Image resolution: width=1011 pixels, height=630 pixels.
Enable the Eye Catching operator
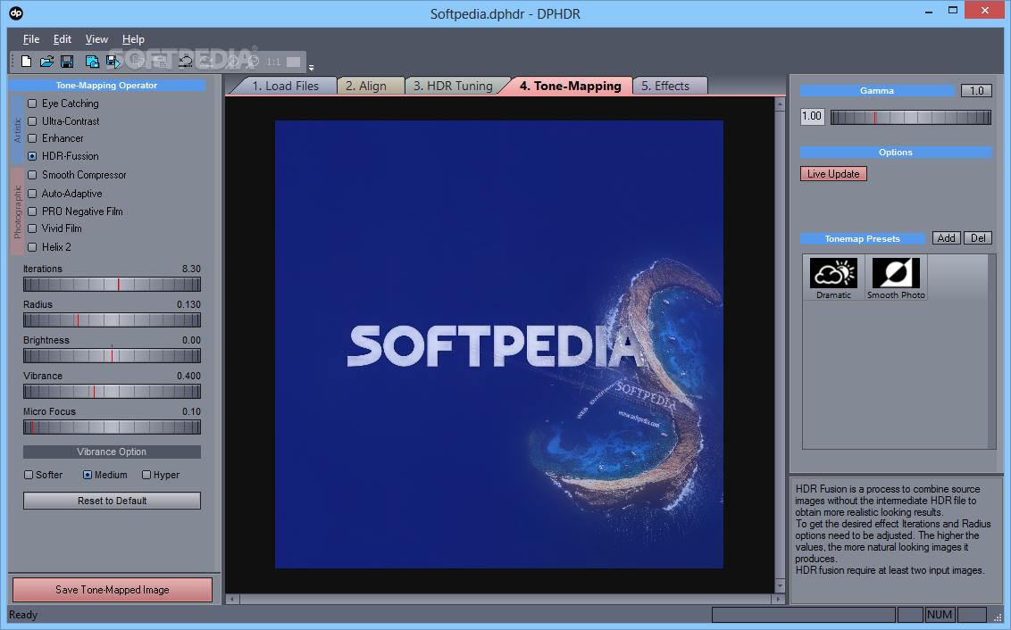coord(32,104)
